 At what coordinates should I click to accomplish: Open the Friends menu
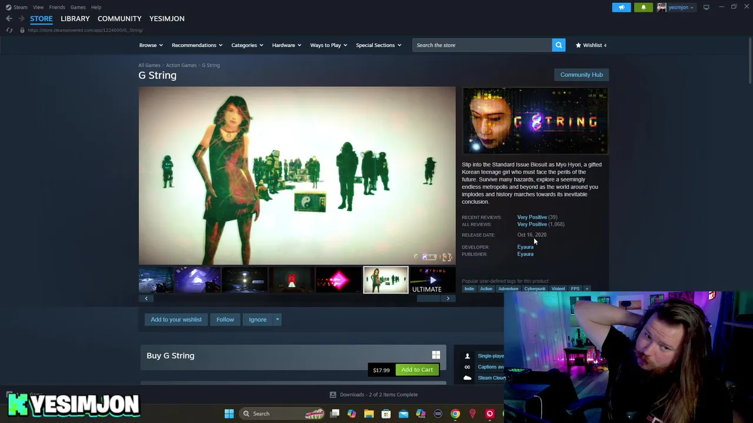(57, 7)
